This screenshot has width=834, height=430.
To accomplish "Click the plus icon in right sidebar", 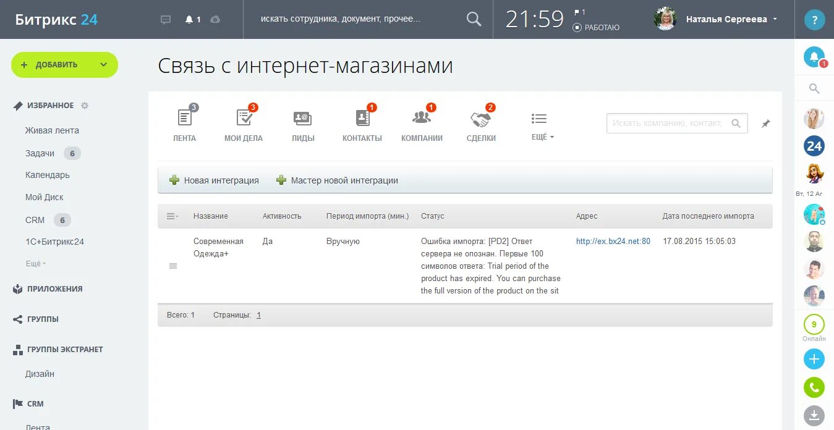I will pos(814,359).
